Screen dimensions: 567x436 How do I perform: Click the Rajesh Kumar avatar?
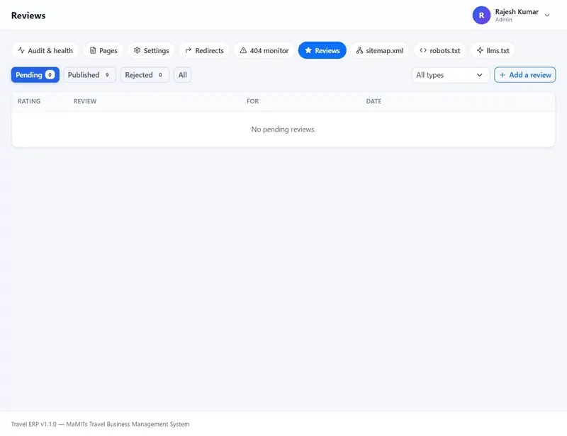point(481,15)
